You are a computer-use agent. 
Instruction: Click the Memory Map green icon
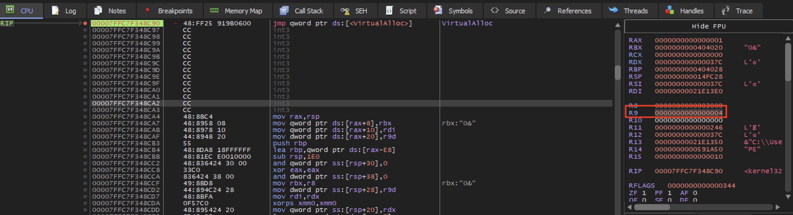click(x=214, y=11)
